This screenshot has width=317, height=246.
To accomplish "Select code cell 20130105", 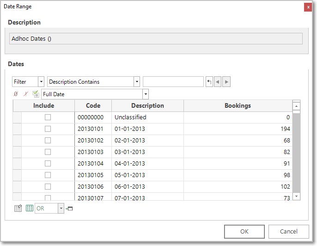I will (93, 175).
